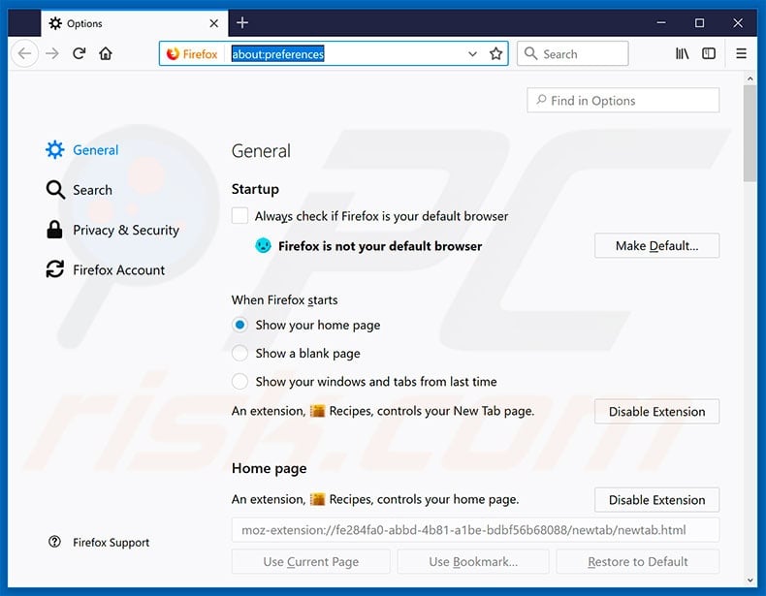Select Show your windows and tabs from last time
Screen dimensions: 766x596
point(239,381)
